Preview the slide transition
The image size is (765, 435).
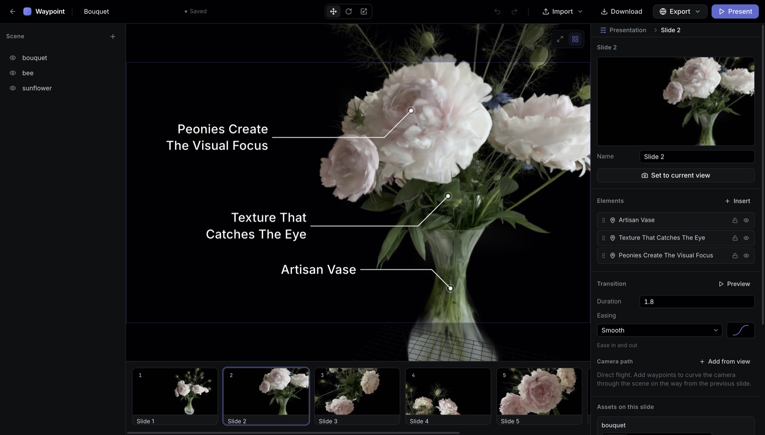coord(734,284)
